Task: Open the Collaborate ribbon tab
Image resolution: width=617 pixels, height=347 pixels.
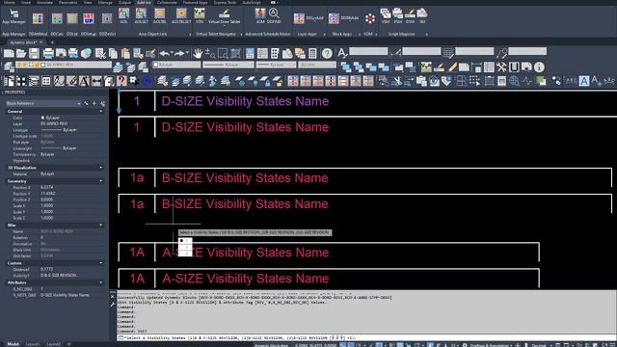Action: point(167,2)
